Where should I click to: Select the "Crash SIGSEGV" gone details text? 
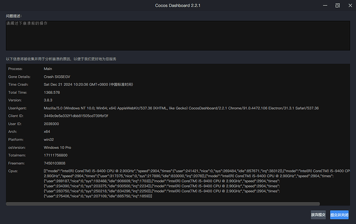[56, 76]
